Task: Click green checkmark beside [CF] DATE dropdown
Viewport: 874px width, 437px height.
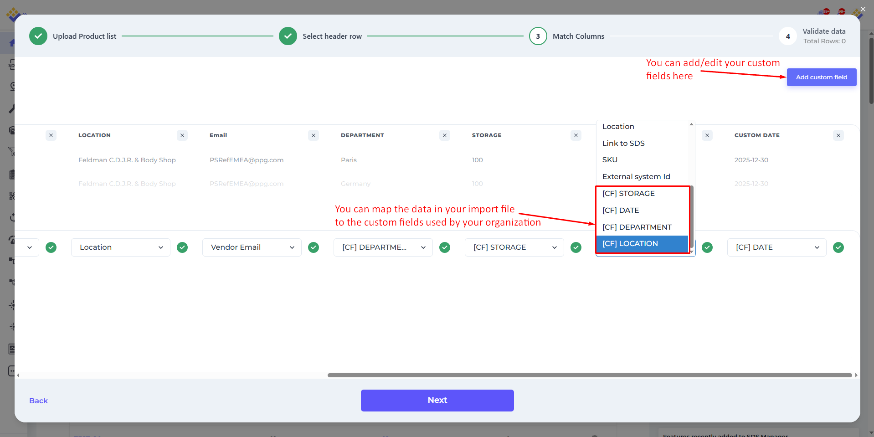Action: coord(838,247)
